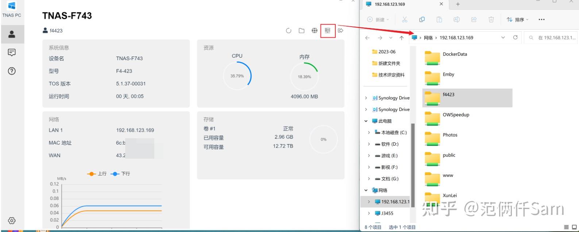Click the LAN 1 IP address 192.168.123.169
This screenshot has height=232, width=579.
click(x=135, y=130)
